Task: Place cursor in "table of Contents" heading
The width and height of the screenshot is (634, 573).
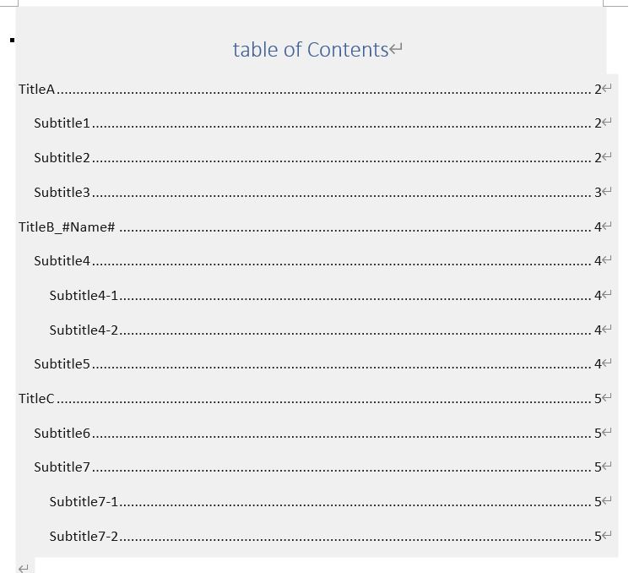Action: coord(311,50)
